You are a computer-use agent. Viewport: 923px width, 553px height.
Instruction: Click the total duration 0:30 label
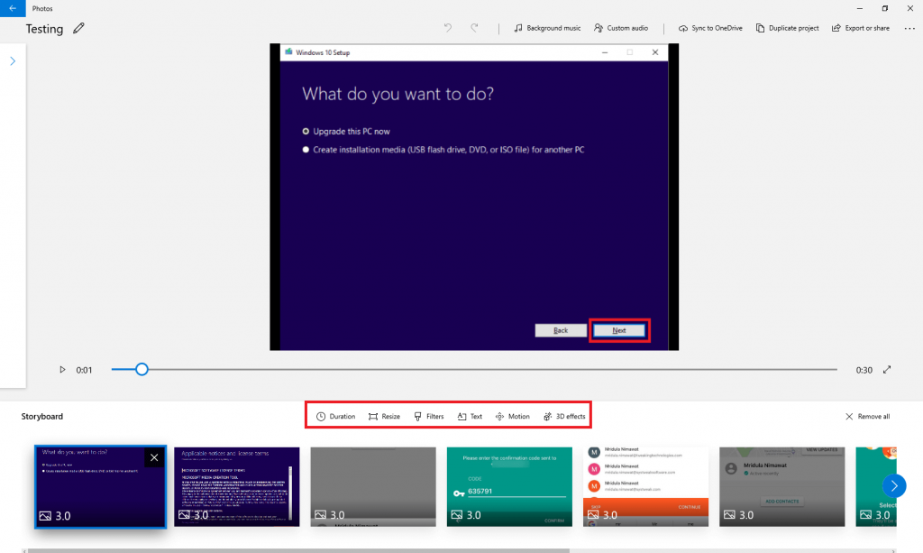point(864,370)
